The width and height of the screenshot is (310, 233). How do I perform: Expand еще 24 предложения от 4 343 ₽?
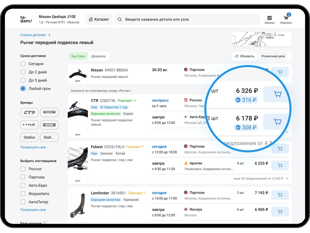tap(261, 179)
